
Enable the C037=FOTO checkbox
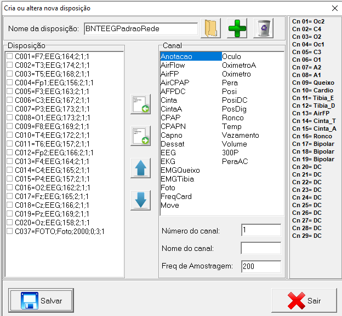click(9, 231)
